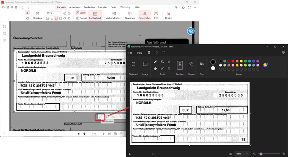Click the Bearbeiten pencil on screenshot toolbar
The width and height of the screenshot is (288, 157).
[x=100, y=117]
